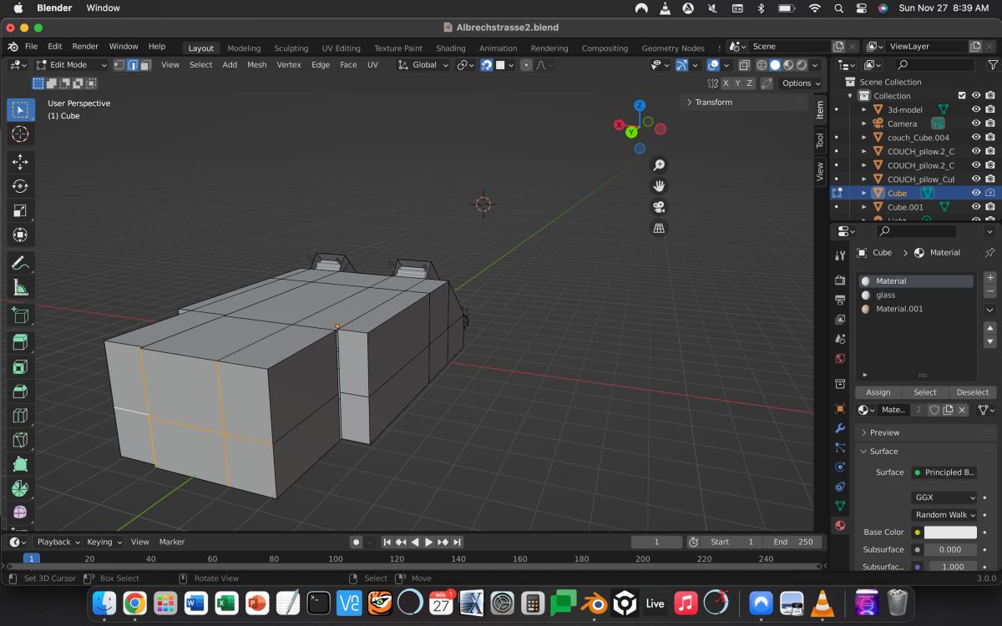1002x626 pixels.
Task: Choose the Annotate pencil tool
Action: point(21,263)
